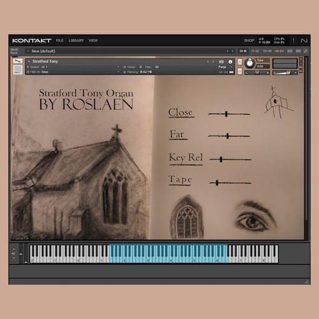This screenshot has height=319, width=319.
Task: Open the SHOP link in Kontakt
Action: [249, 40]
